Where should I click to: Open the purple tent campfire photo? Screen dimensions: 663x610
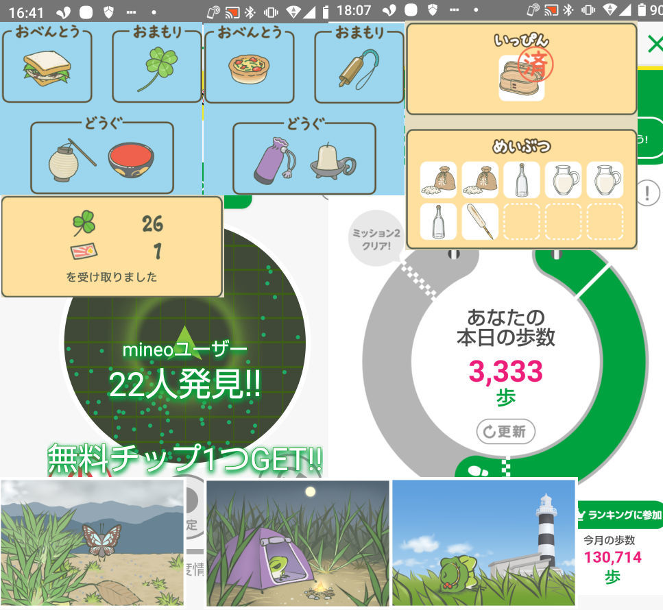[298, 544]
